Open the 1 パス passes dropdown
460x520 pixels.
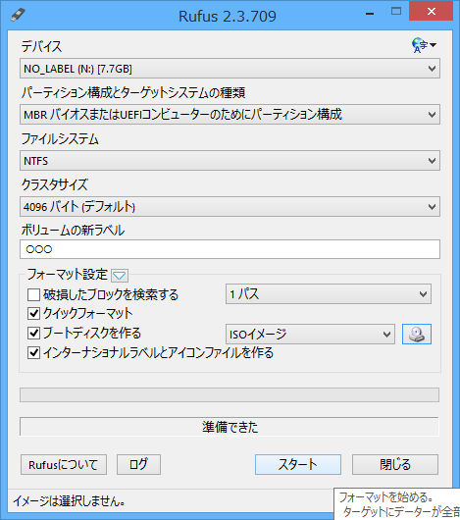click(x=329, y=293)
